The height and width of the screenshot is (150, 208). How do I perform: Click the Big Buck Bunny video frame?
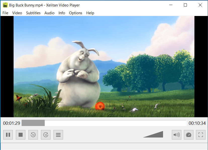click(x=104, y=66)
